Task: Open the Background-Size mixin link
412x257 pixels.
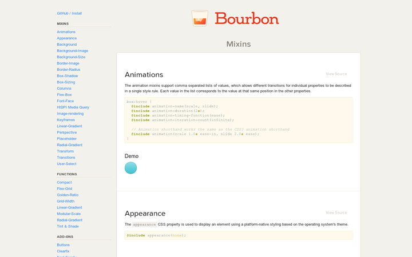Action: click(71, 57)
